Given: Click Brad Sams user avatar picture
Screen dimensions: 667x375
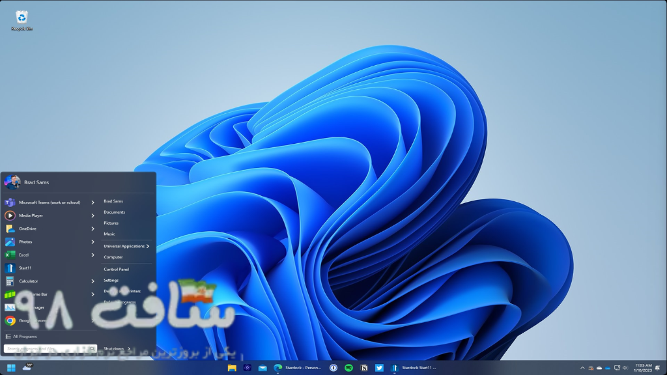Looking at the screenshot, I should (12, 182).
